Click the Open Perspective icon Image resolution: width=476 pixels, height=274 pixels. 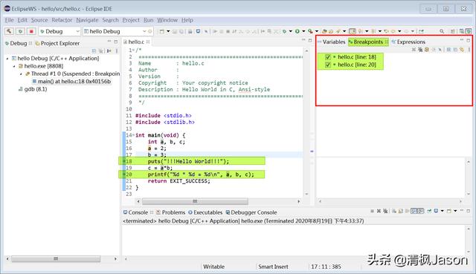453,31
